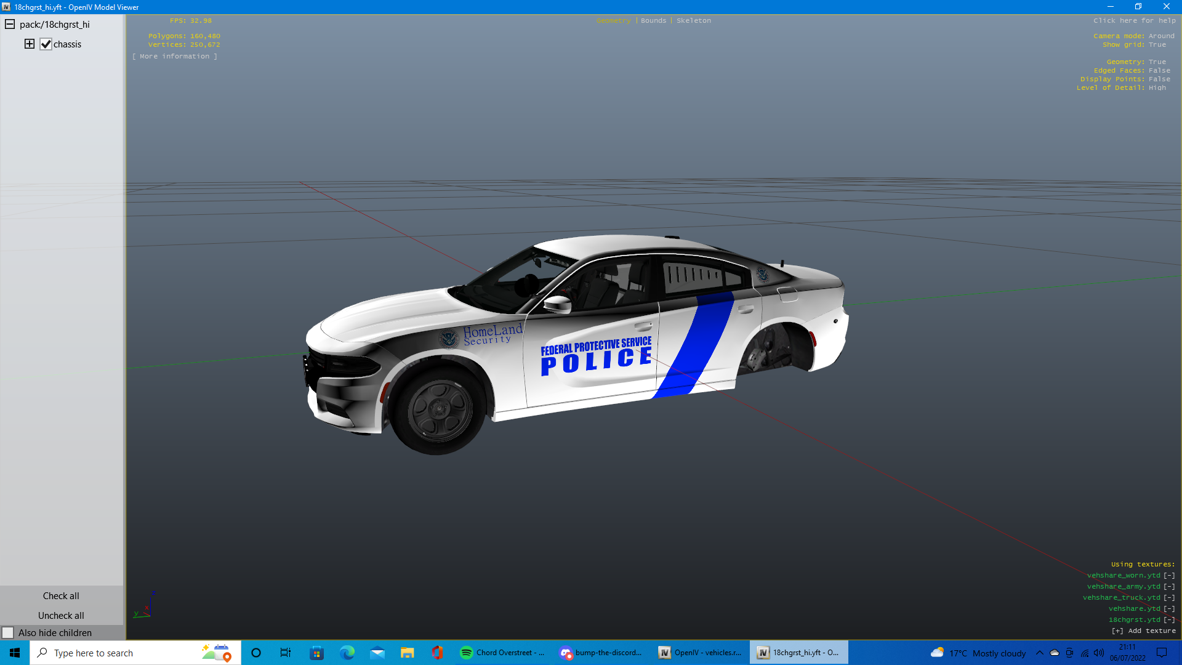
Task: Open Microsoft Edge from taskbar
Action: [x=347, y=653]
